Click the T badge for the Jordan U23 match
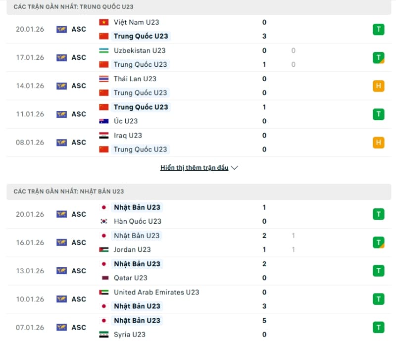 click(378, 243)
